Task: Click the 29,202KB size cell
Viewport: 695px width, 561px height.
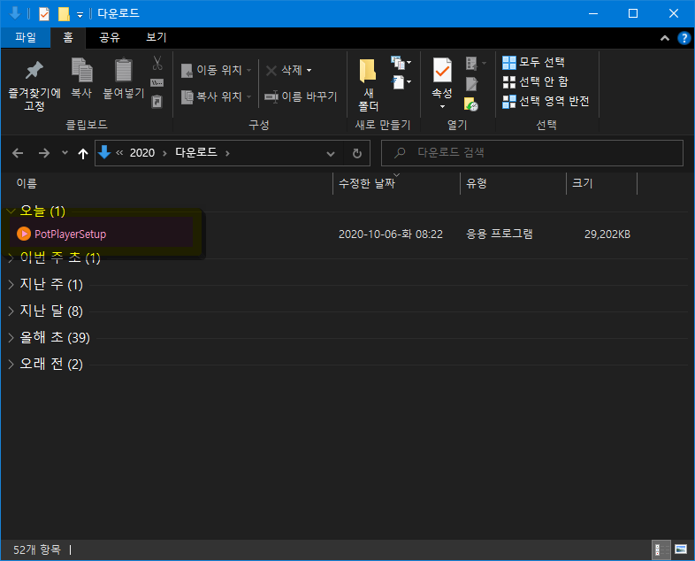Action: (607, 234)
